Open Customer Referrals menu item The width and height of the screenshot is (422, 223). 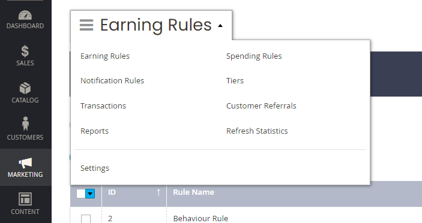point(261,106)
